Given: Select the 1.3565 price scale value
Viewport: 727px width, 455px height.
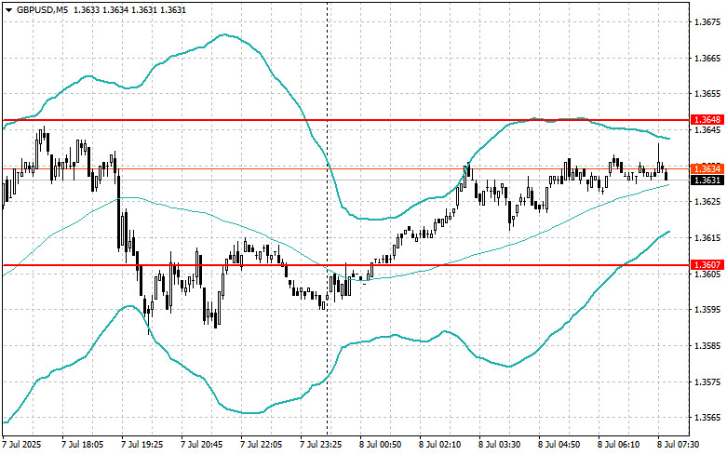Looking at the screenshot, I should click(707, 418).
